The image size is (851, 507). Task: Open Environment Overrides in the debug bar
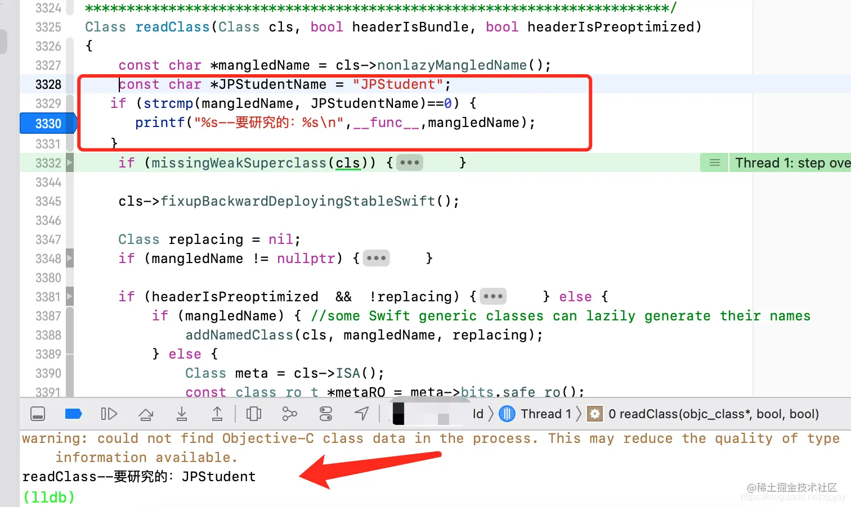[326, 414]
